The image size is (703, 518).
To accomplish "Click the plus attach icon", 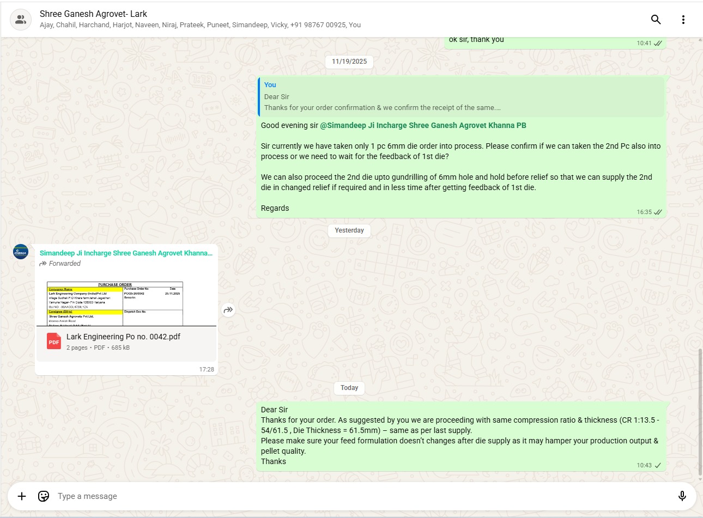I will pyautogui.click(x=22, y=496).
